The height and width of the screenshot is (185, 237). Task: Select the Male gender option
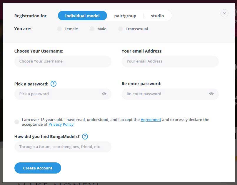click(91, 29)
